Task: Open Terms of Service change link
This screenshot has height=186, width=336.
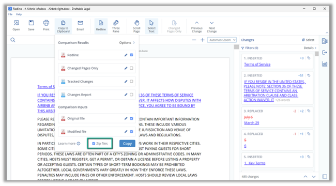Action: pos(257,64)
